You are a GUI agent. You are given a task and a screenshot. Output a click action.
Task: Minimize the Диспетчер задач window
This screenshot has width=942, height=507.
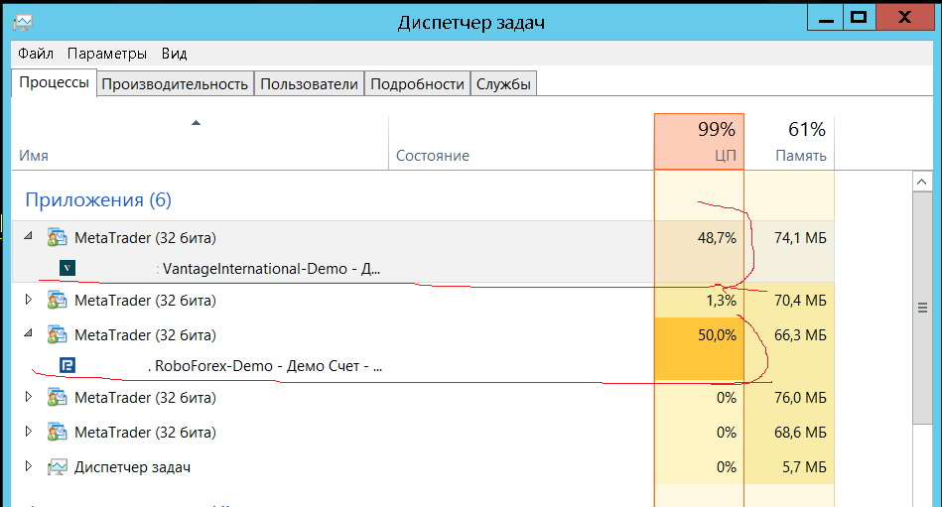[826, 18]
